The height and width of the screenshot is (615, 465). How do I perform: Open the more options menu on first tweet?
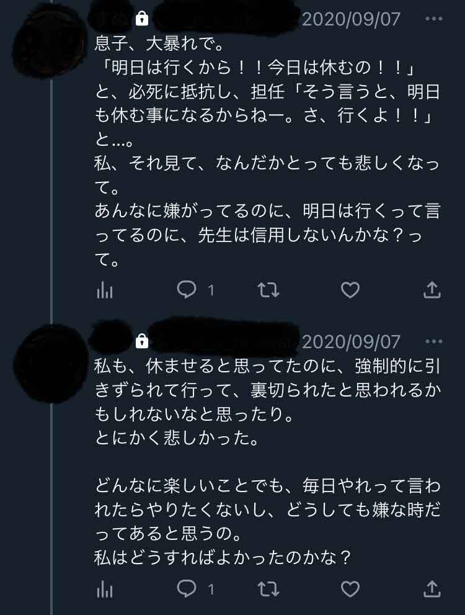434,19
